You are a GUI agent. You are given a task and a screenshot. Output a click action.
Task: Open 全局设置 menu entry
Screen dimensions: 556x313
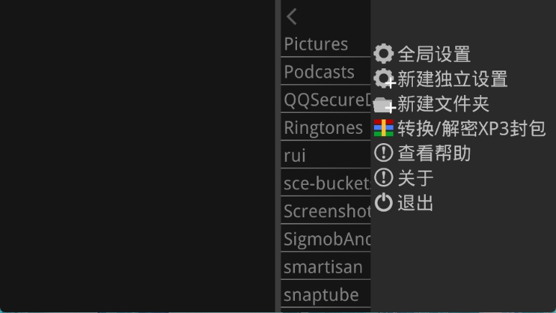pyautogui.click(x=434, y=54)
